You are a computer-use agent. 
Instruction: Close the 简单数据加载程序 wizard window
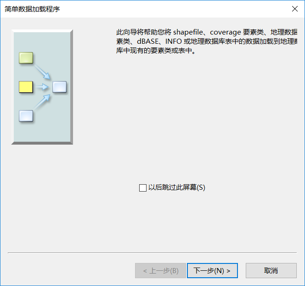tap(295, 9)
